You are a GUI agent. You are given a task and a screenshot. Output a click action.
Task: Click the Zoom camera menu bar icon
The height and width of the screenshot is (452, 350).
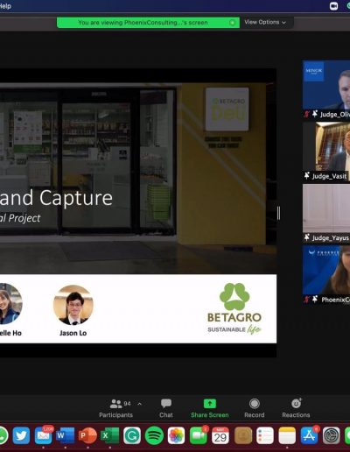point(333,6)
